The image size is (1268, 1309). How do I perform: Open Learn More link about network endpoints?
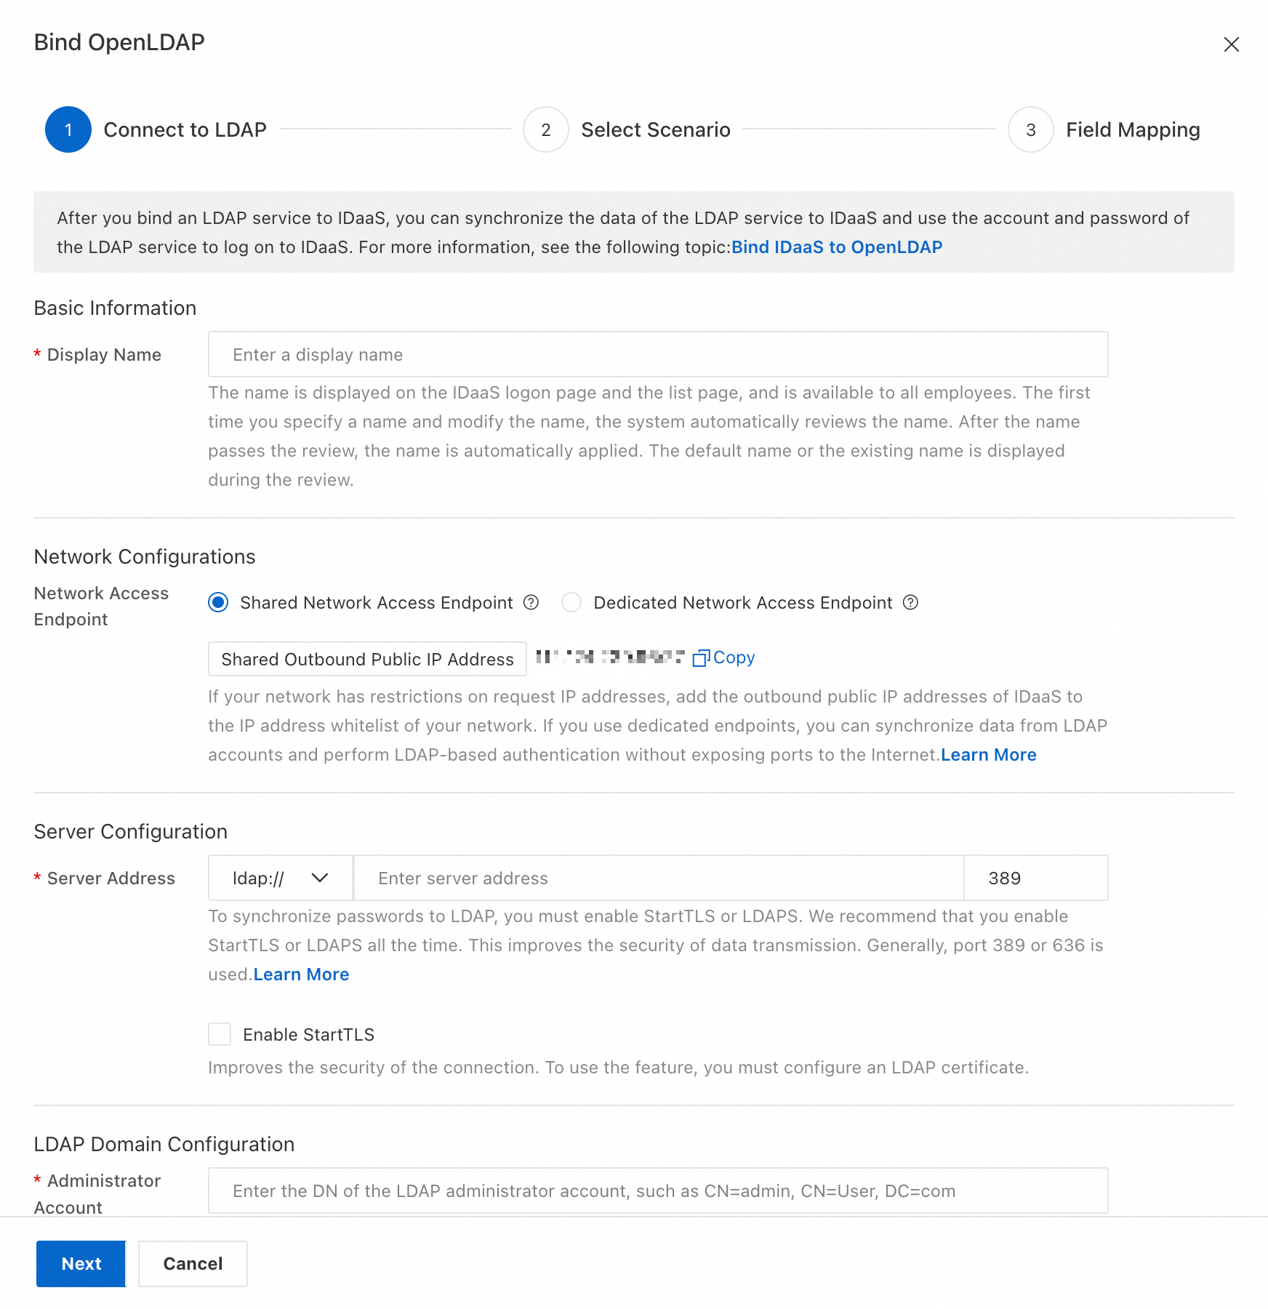(989, 755)
